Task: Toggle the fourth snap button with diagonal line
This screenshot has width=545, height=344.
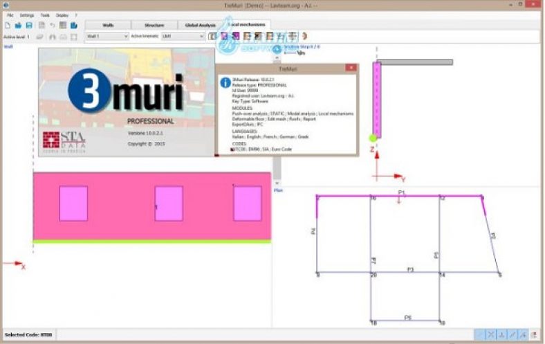Action: (x=512, y=335)
